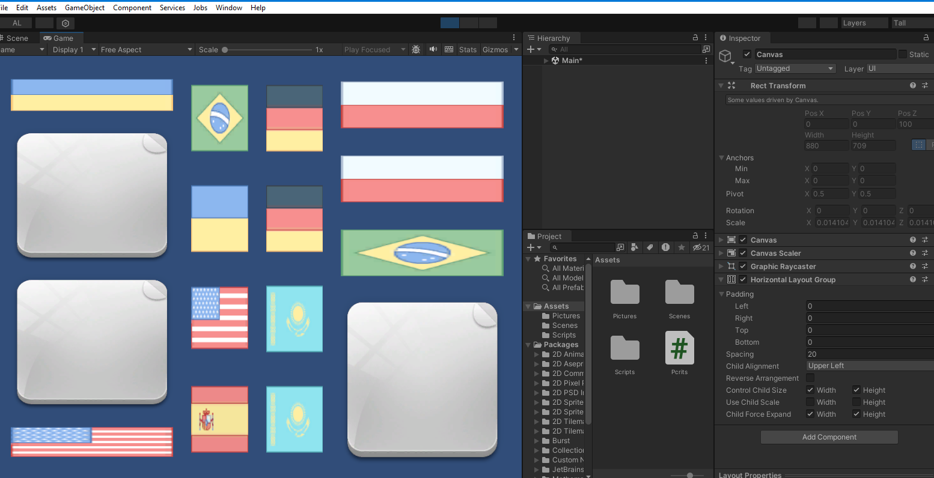This screenshot has width=934, height=478.
Task: Open the Jobs menu
Action: pos(200,7)
